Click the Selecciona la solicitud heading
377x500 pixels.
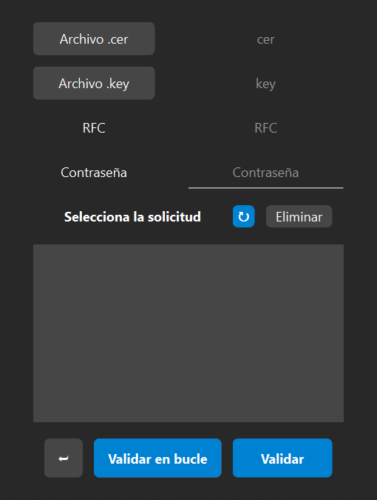click(x=132, y=217)
